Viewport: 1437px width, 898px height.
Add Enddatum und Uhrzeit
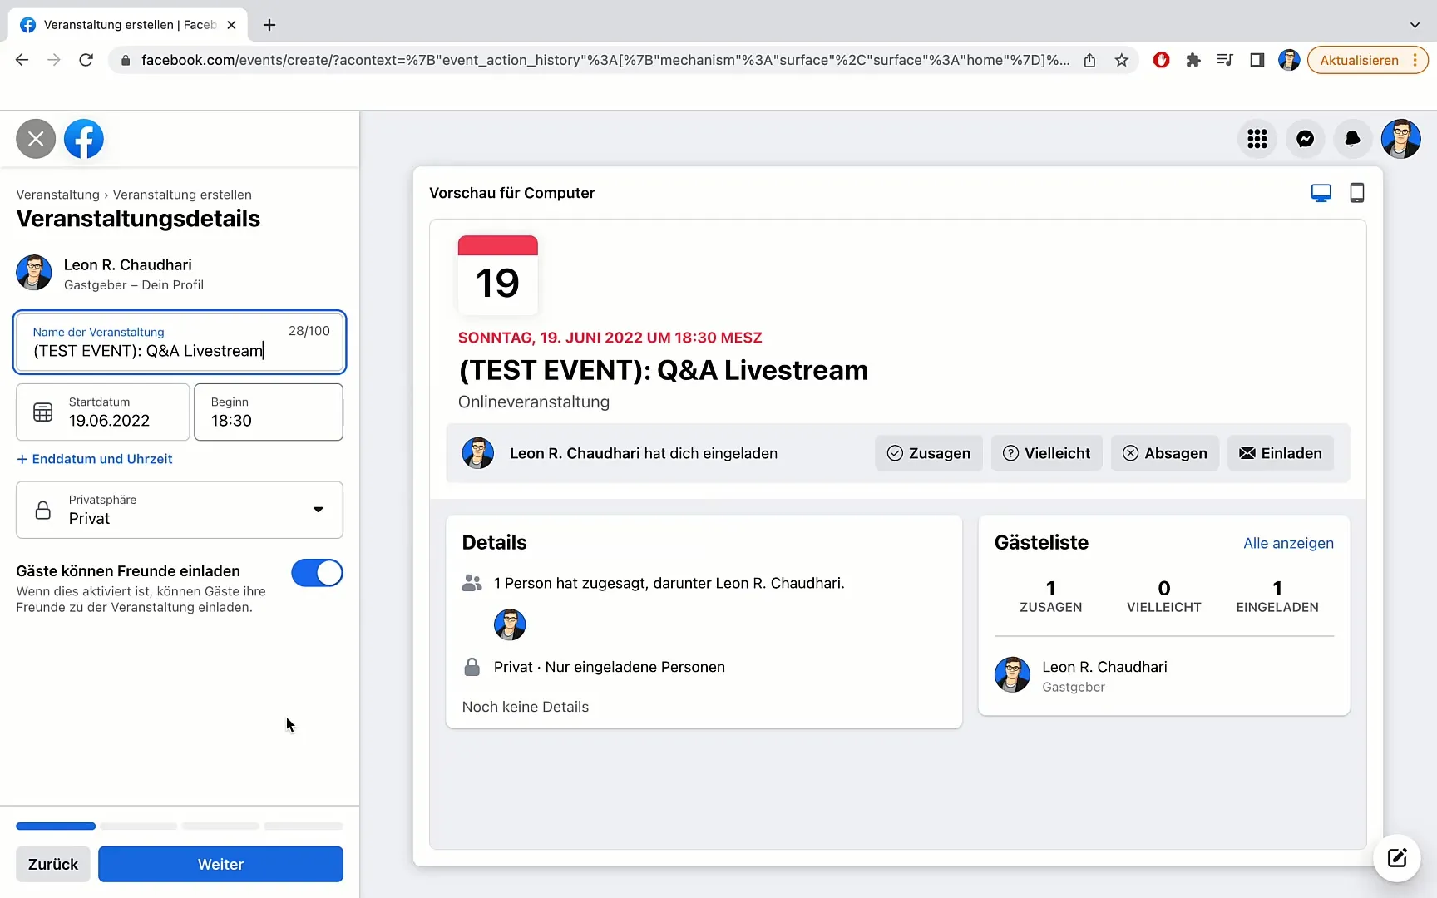[x=94, y=459]
